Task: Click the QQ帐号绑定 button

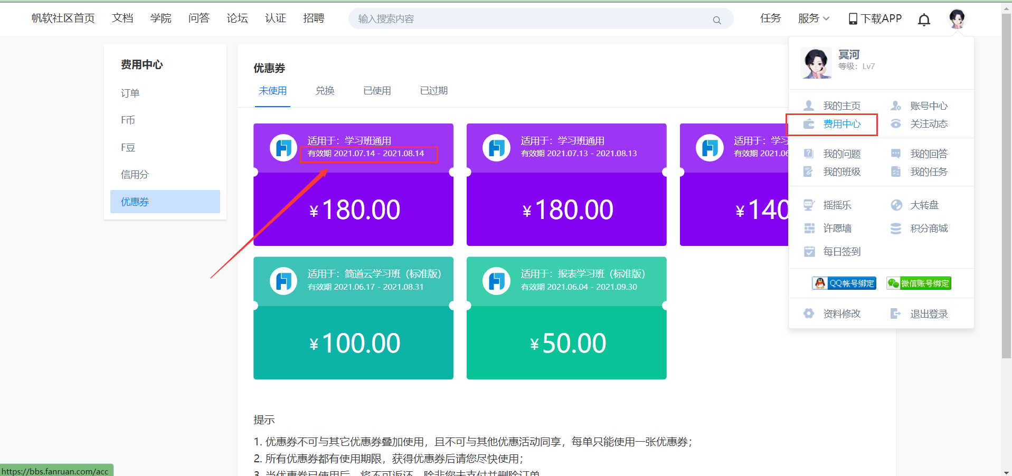Action: pyautogui.click(x=844, y=283)
